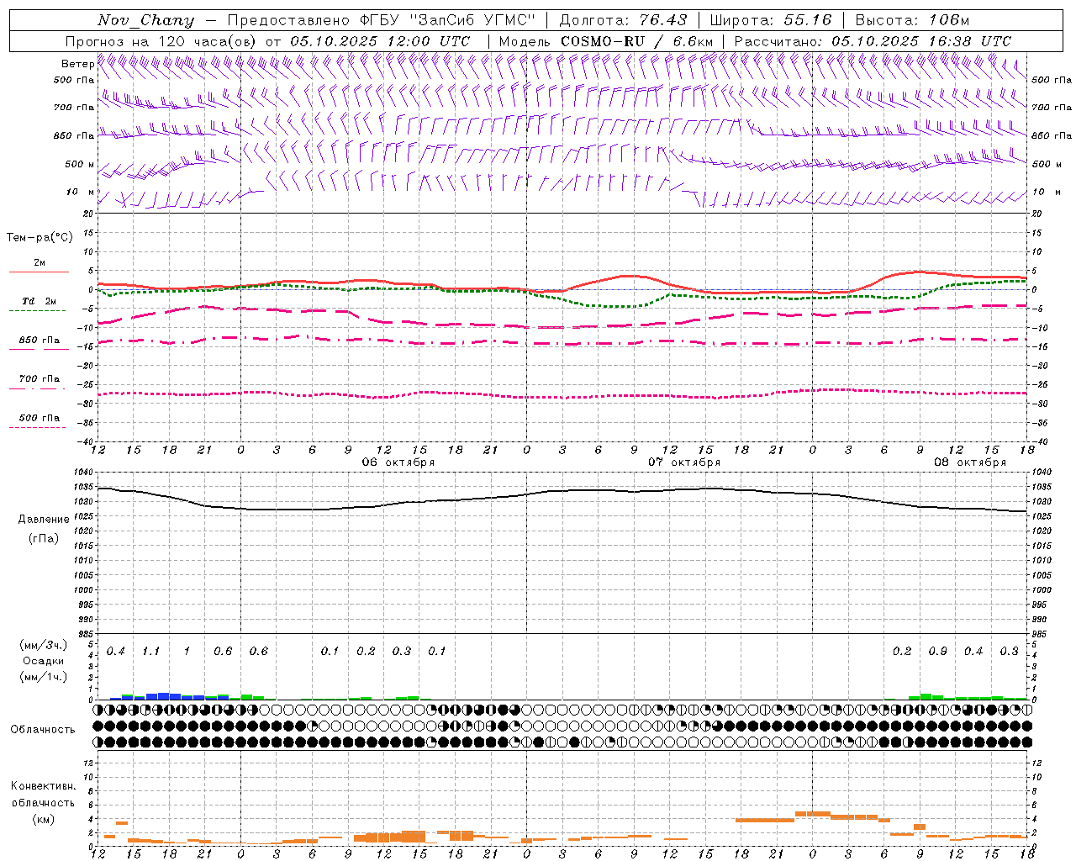Click the (мм/1ч.) precipitation unit label
This screenshot has width=1076, height=861.
(x=42, y=677)
